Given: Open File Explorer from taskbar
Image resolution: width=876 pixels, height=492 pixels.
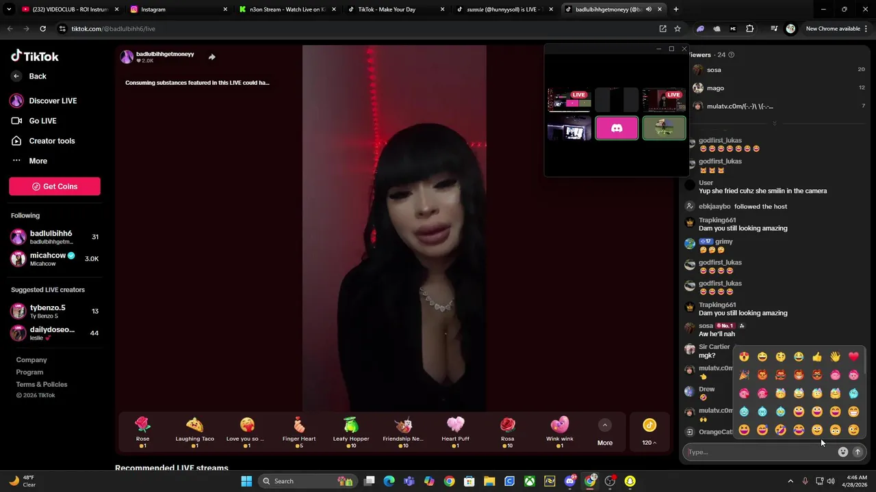Looking at the screenshot, I should pyautogui.click(x=490, y=481).
